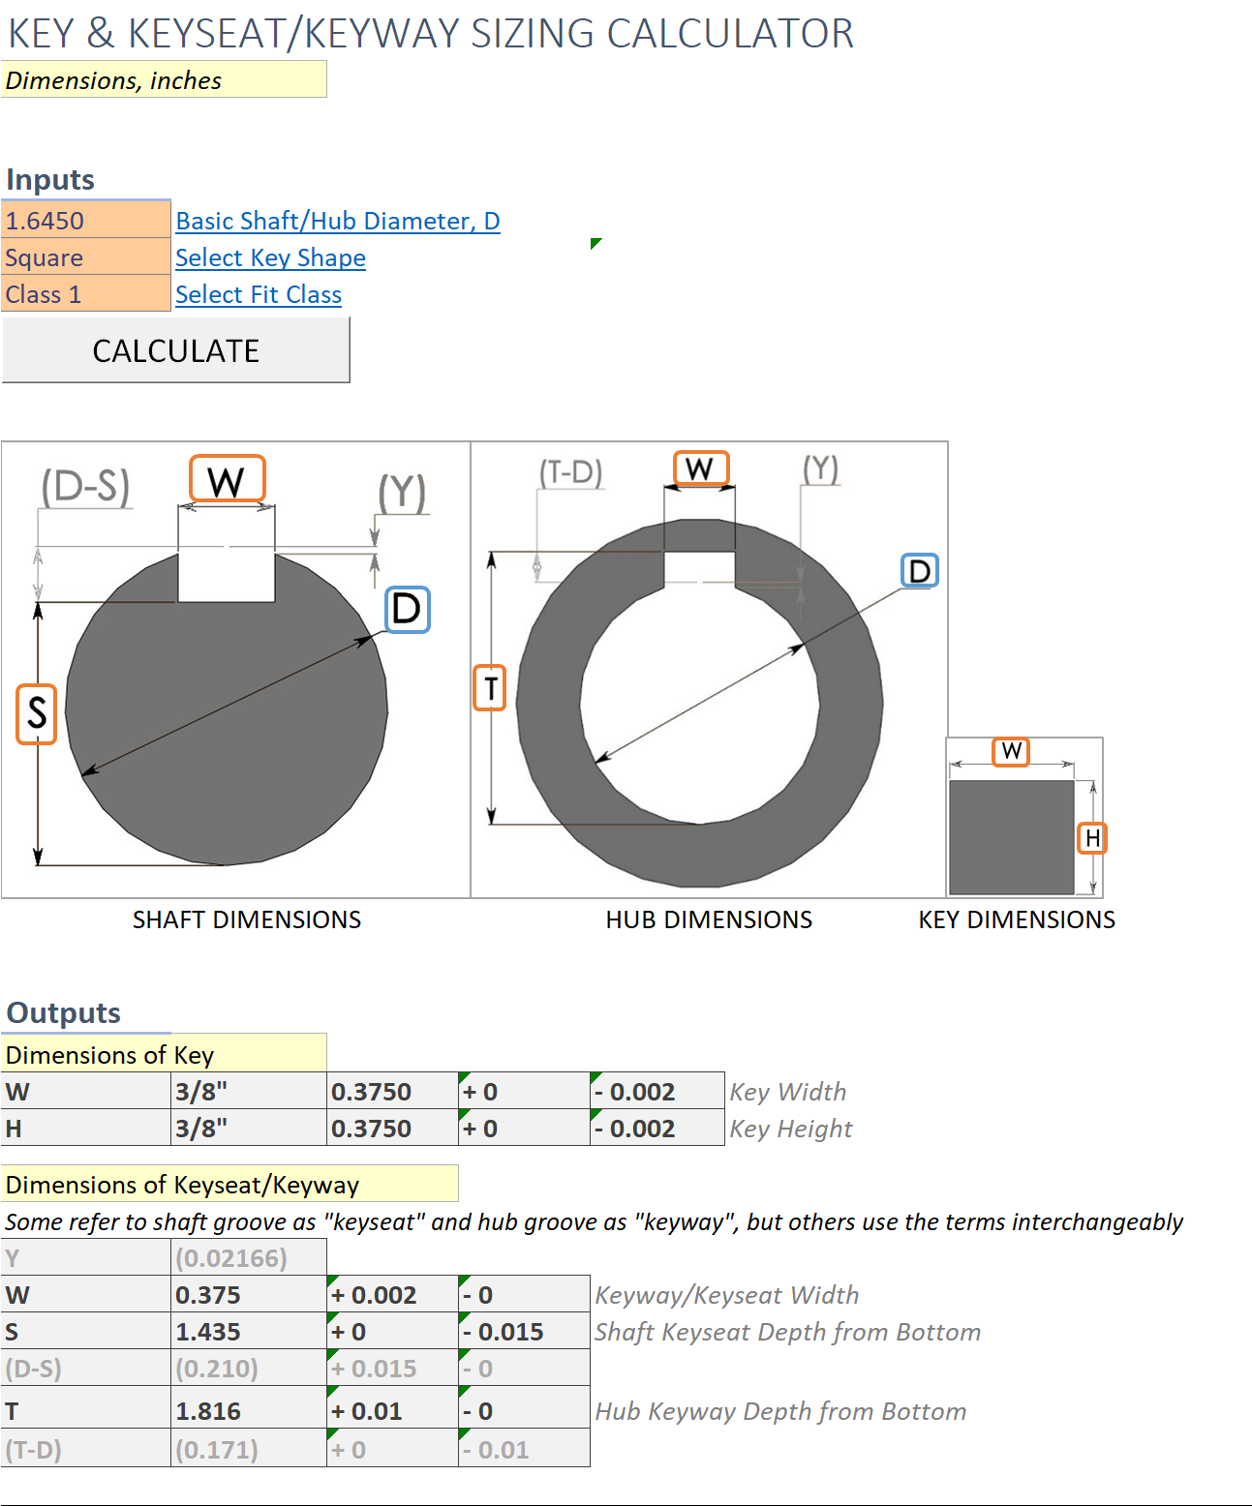Viewport: 1252px width, 1506px height.
Task: Click the gray shaft cross-section drawing
Action: tap(227, 711)
